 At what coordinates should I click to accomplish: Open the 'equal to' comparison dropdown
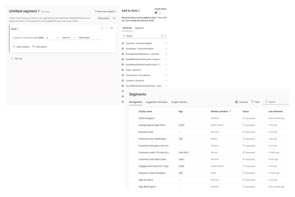coord(68,38)
